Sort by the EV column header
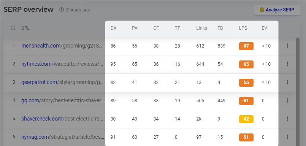306x146 pixels. click(x=265, y=28)
